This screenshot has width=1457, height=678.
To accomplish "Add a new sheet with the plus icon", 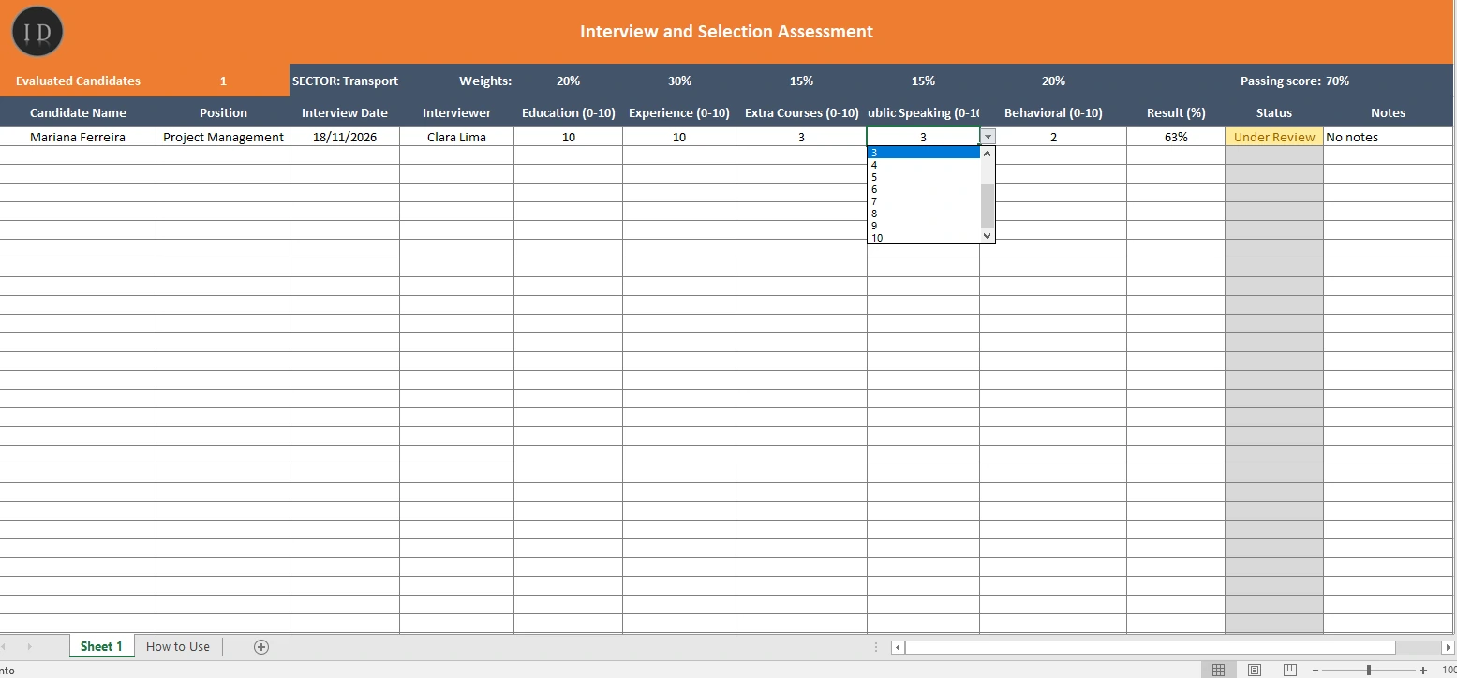I will (x=261, y=647).
